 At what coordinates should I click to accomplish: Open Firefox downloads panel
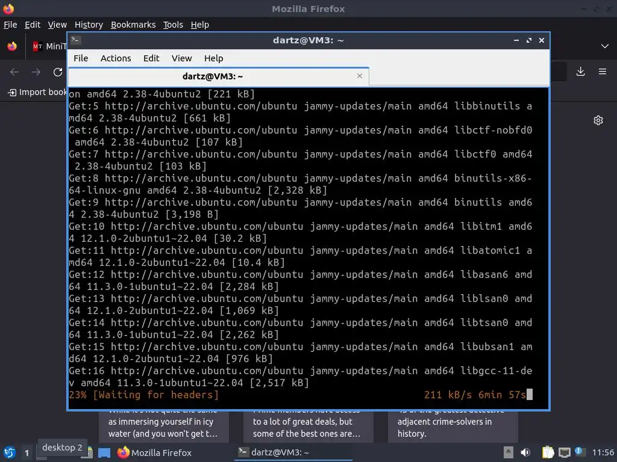(580, 72)
